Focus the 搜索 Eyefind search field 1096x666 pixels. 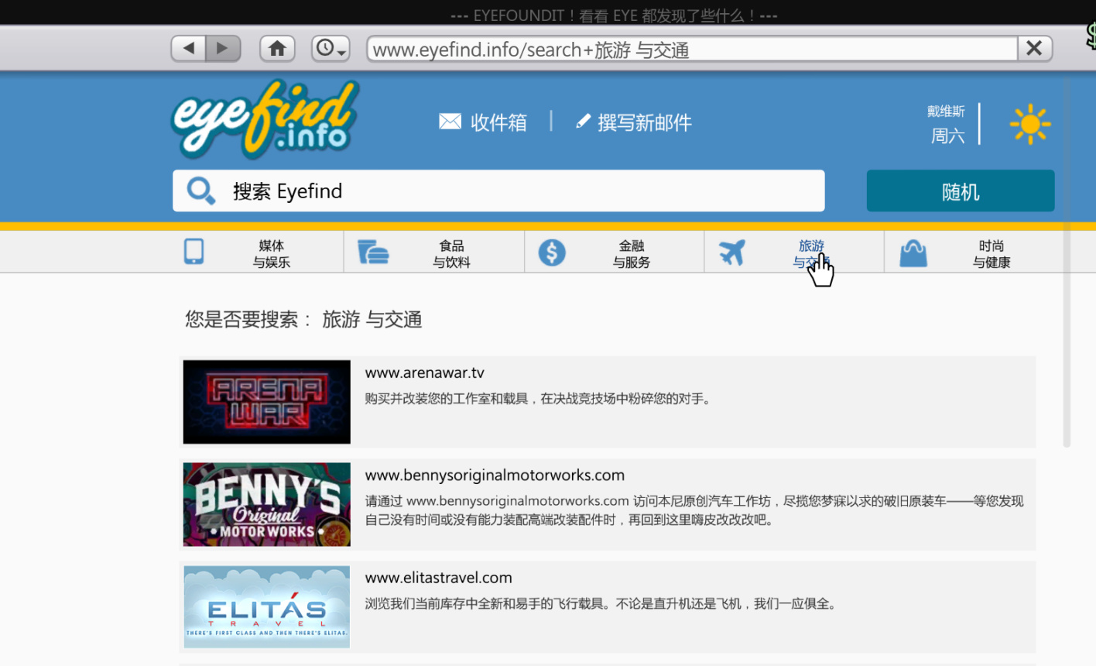[498, 191]
